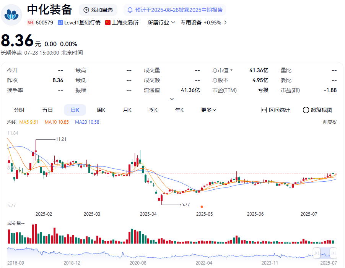Click the China flag icon

tap(108, 23)
